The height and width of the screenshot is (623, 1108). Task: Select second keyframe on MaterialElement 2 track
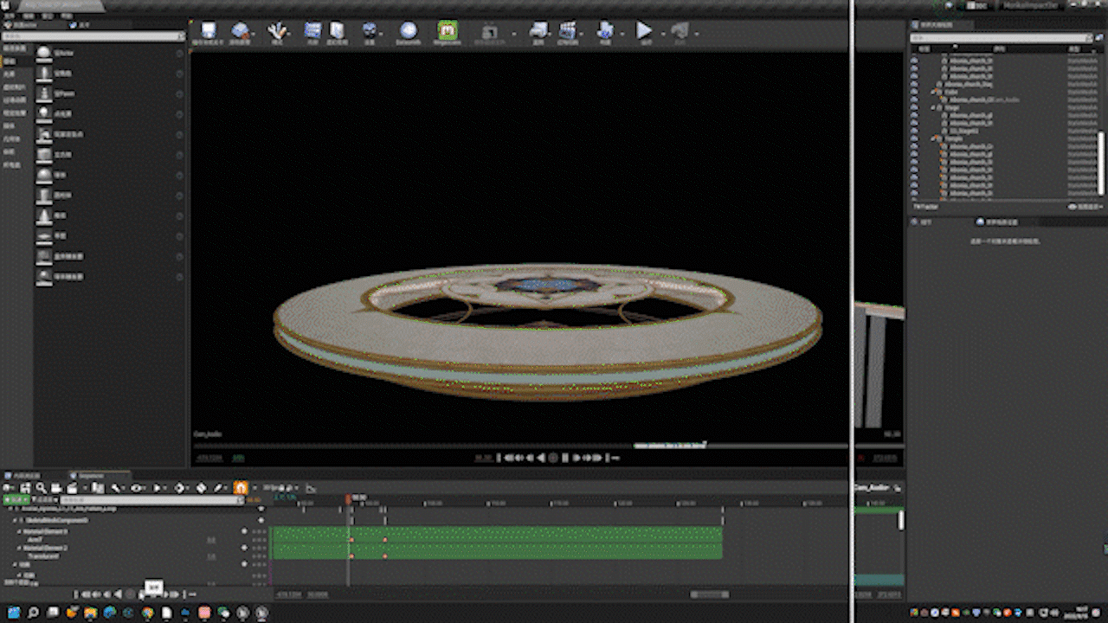(384, 556)
